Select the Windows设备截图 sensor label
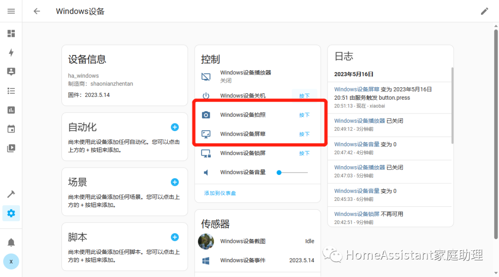Viewport: 499px width, 277px height. (x=243, y=241)
